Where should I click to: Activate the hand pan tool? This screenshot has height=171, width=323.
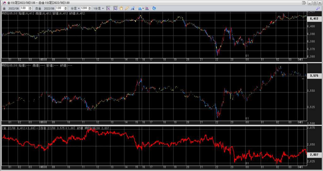(121, 8)
